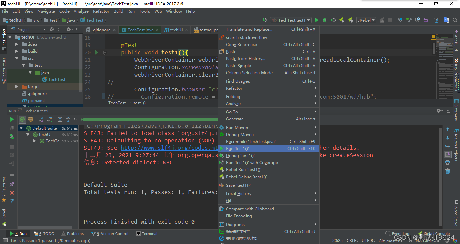Open the Terminal tool window button
The height and width of the screenshot is (244, 460).
click(147, 234)
